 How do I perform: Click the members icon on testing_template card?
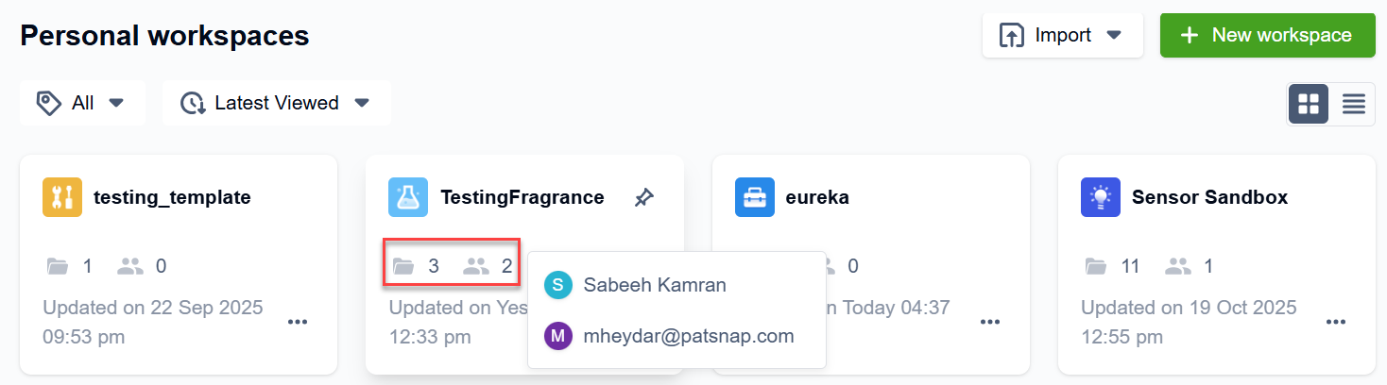click(130, 266)
